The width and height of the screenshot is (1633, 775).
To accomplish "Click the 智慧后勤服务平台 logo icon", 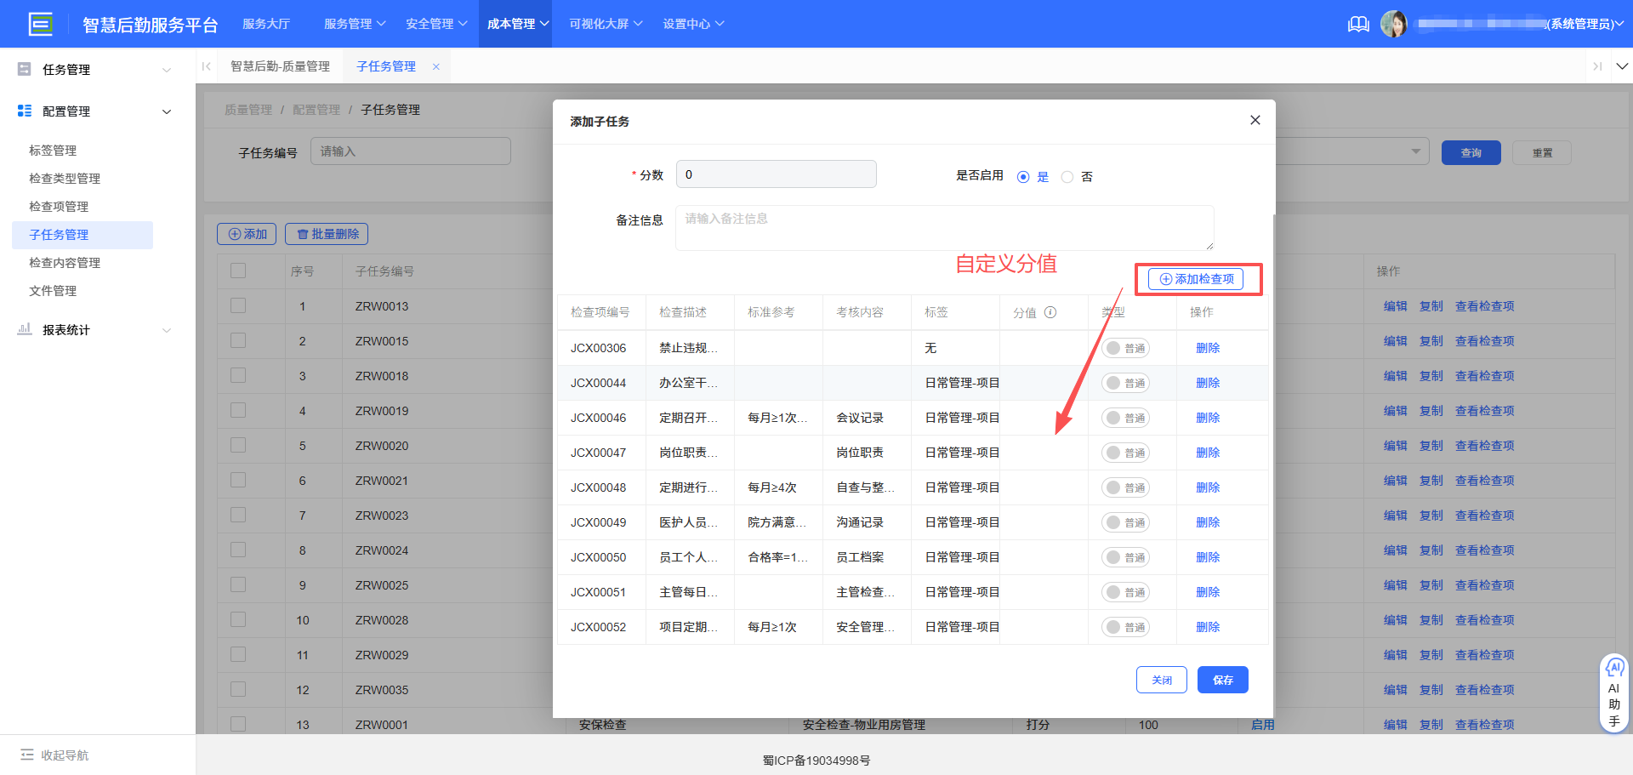I will (40, 23).
